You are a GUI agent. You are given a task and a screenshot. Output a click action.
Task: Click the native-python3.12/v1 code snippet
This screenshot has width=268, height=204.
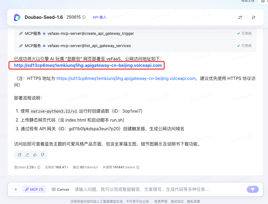54,111
